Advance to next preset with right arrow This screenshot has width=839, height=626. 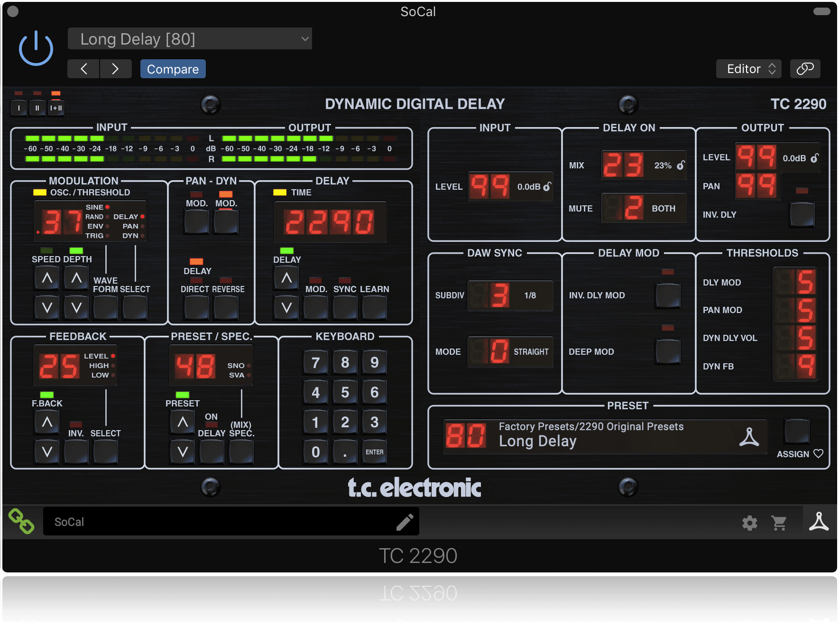tap(116, 69)
